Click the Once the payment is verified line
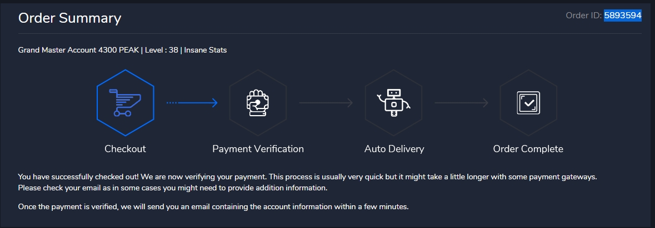Screen dimensions: 655x228 pos(213,207)
